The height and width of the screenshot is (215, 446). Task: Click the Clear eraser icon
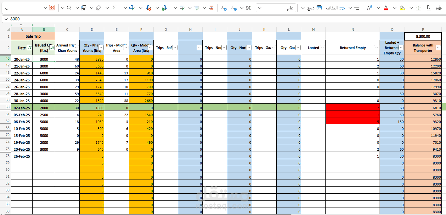coord(98,8)
